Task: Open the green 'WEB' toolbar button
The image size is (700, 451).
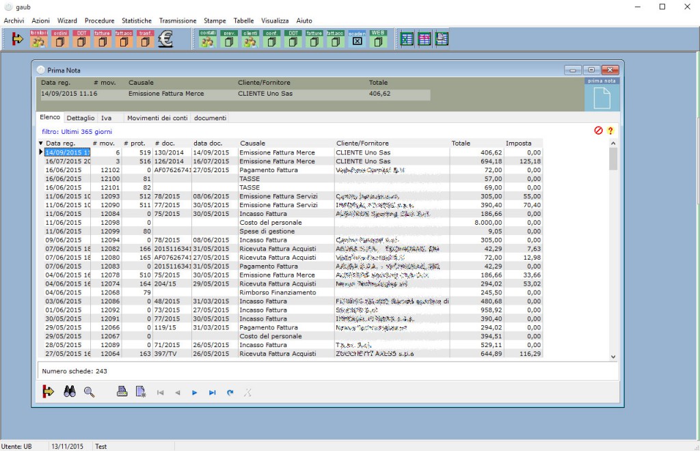Action: [378, 40]
